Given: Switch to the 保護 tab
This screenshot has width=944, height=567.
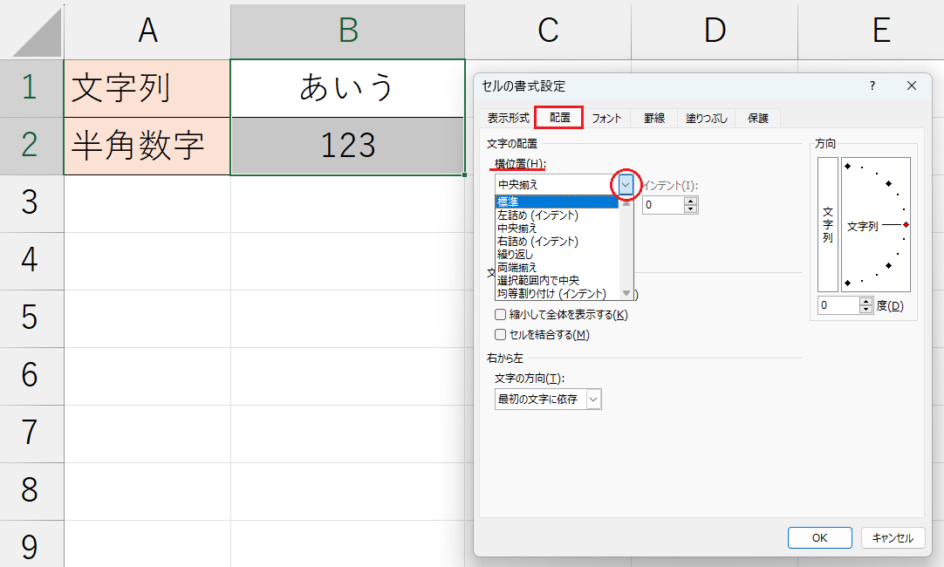Looking at the screenshot, I should (x=757, y=118).
